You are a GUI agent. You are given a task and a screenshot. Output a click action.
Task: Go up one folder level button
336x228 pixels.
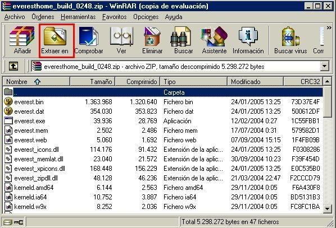13,66
